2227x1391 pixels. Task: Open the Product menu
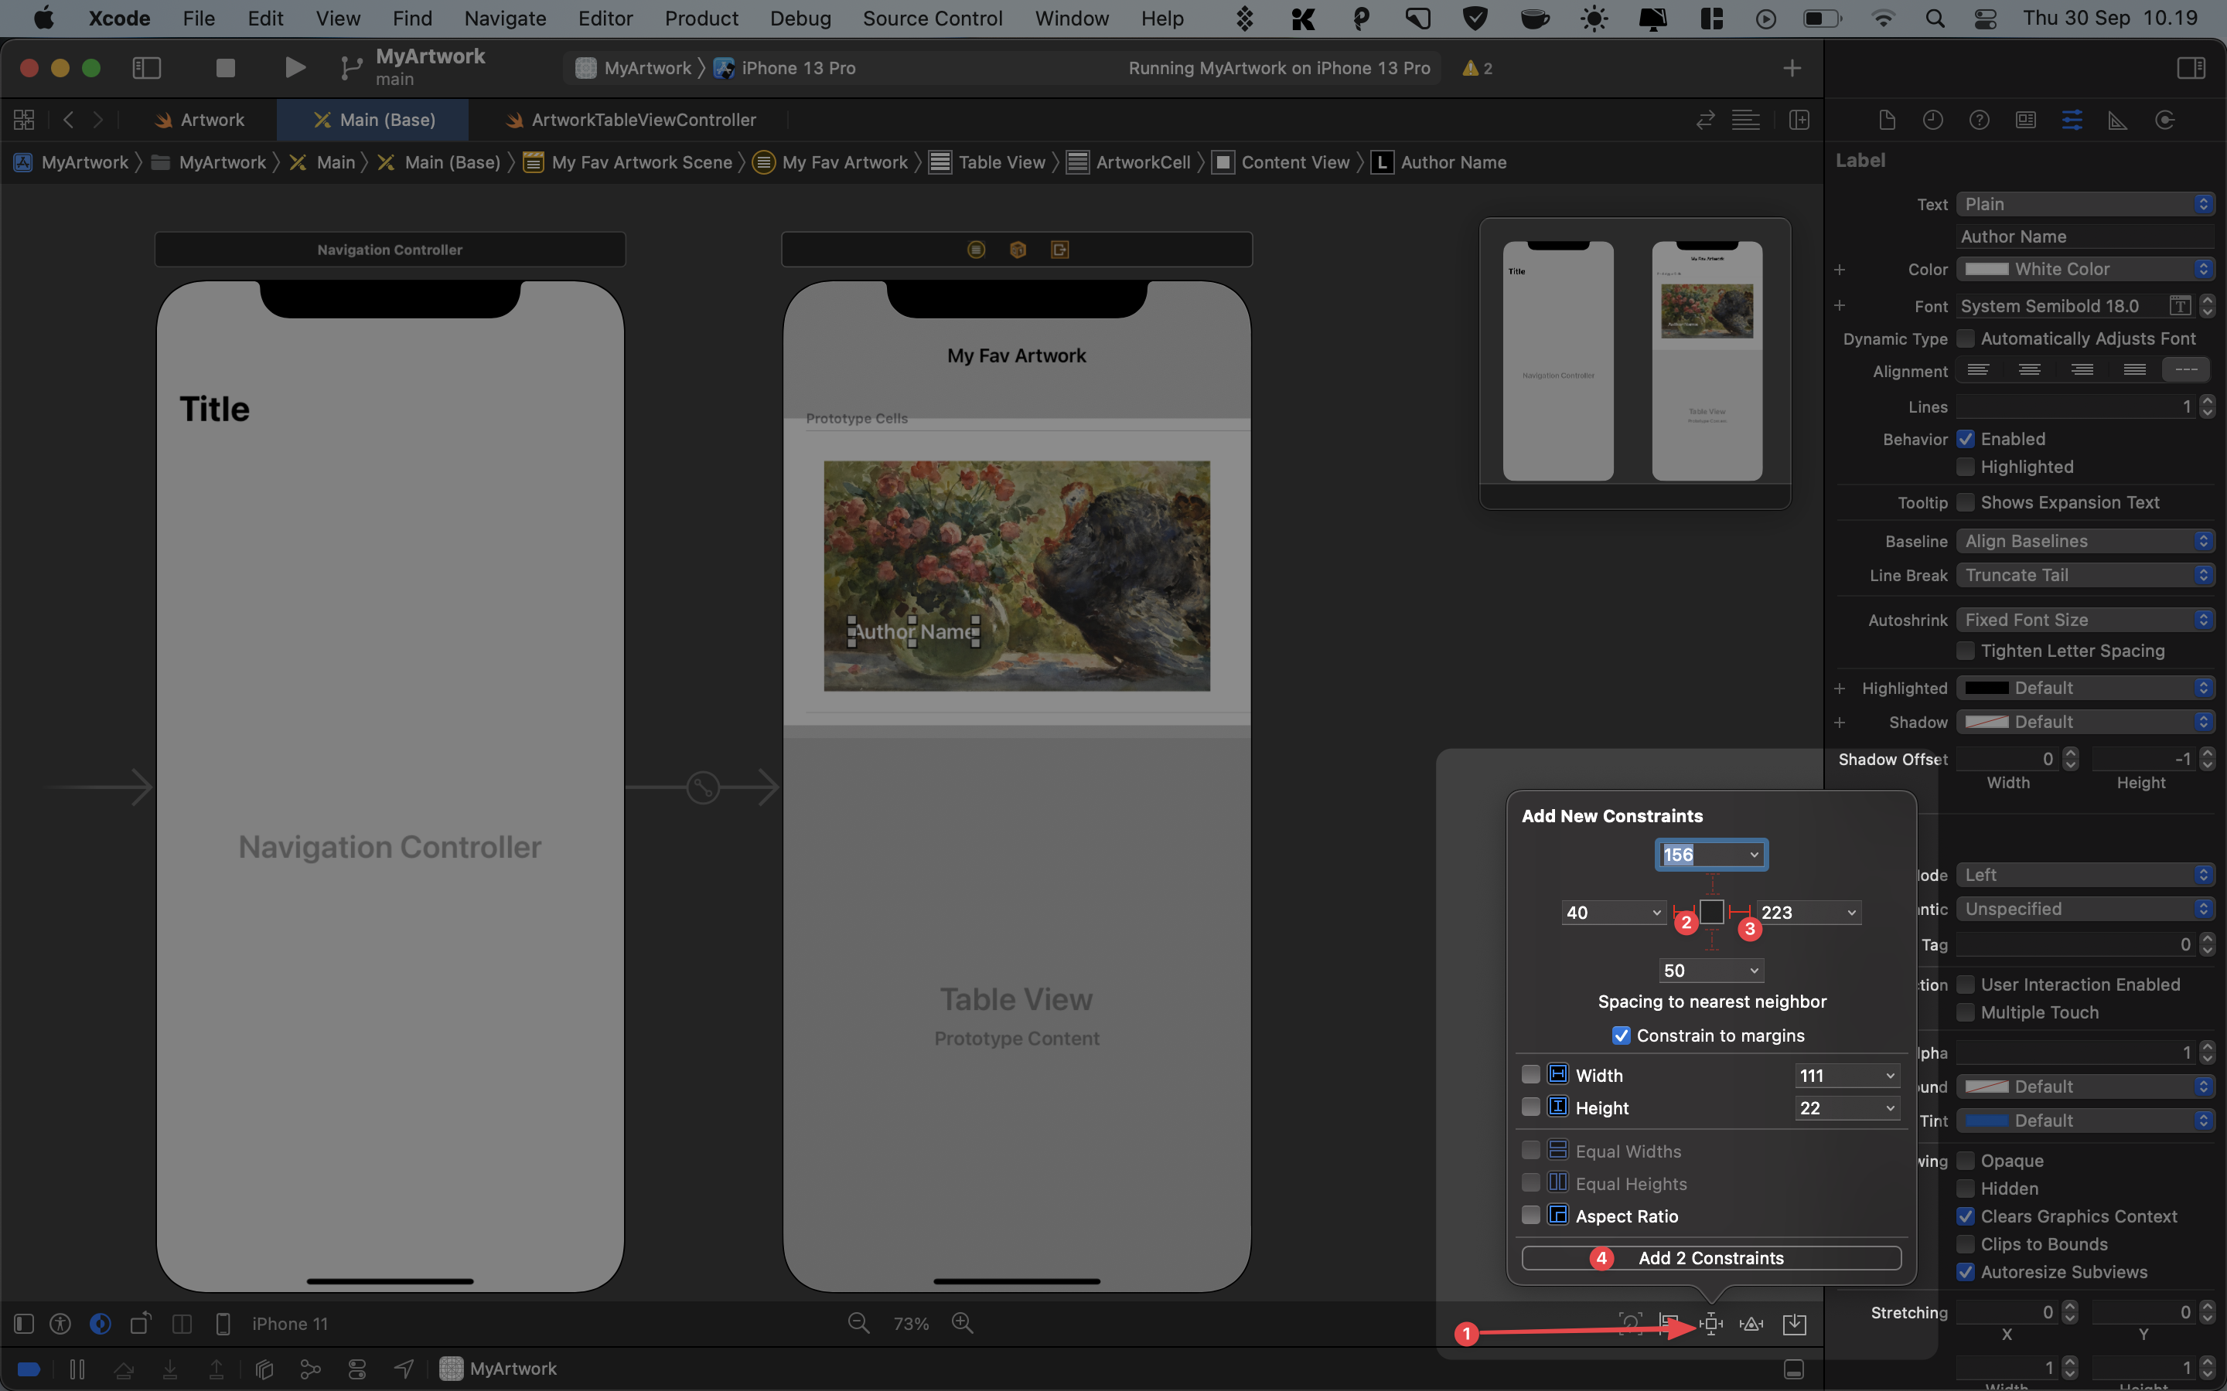click(x=701, y=19)
